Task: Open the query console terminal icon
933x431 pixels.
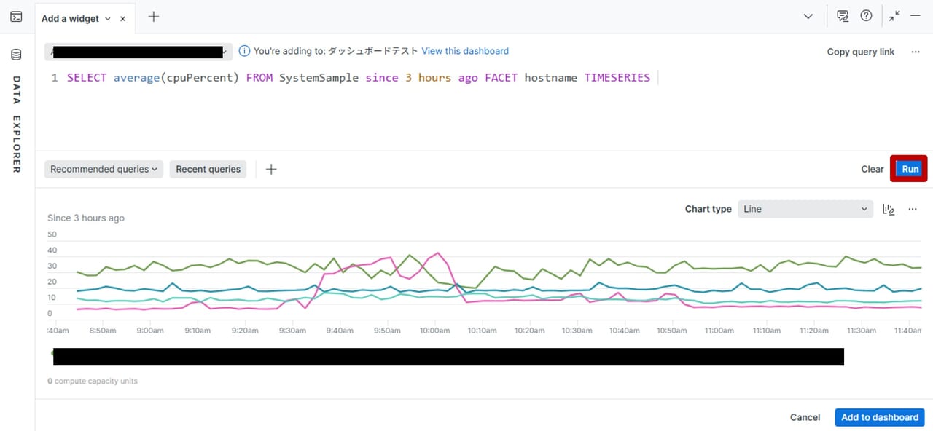Action: [x=16, y=17]
